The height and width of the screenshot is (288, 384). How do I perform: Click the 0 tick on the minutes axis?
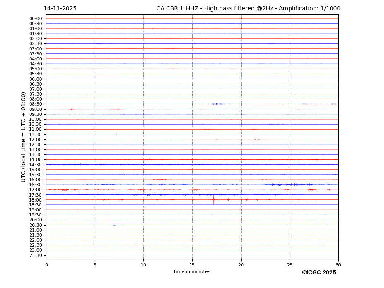46,265
